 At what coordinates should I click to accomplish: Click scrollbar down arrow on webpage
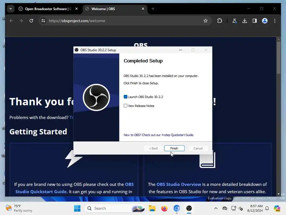coord(278,194)
